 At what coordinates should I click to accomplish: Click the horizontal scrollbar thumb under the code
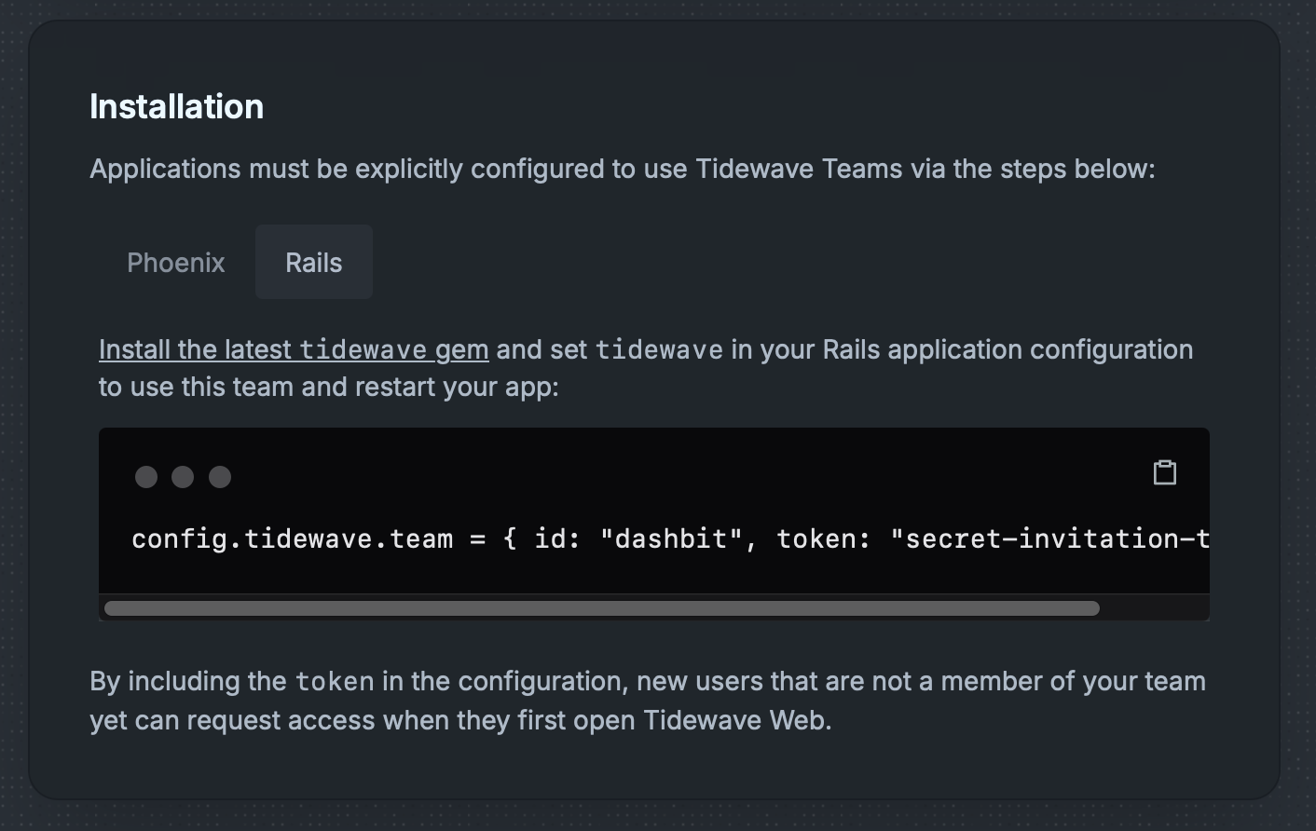click(x=601, y=608)
